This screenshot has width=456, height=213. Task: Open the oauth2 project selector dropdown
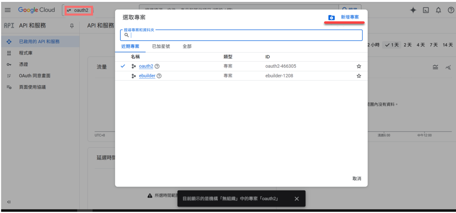point(78,10)
